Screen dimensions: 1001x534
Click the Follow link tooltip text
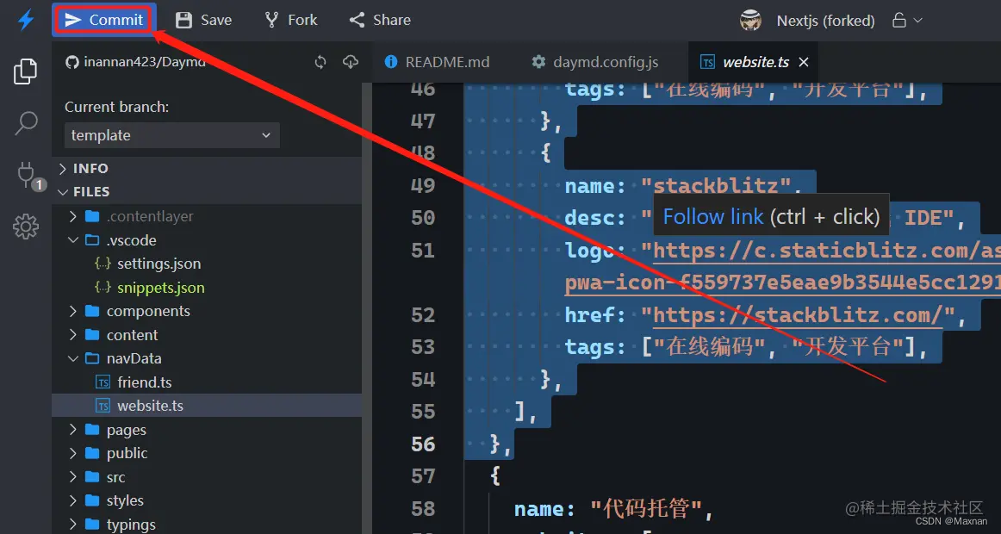point(713,217)
